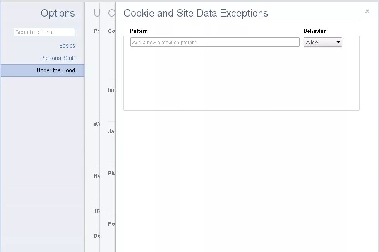379x252 pixels.
Task: Click the partially hidden "Ne" section label
Action: click(x=97, y=176)
